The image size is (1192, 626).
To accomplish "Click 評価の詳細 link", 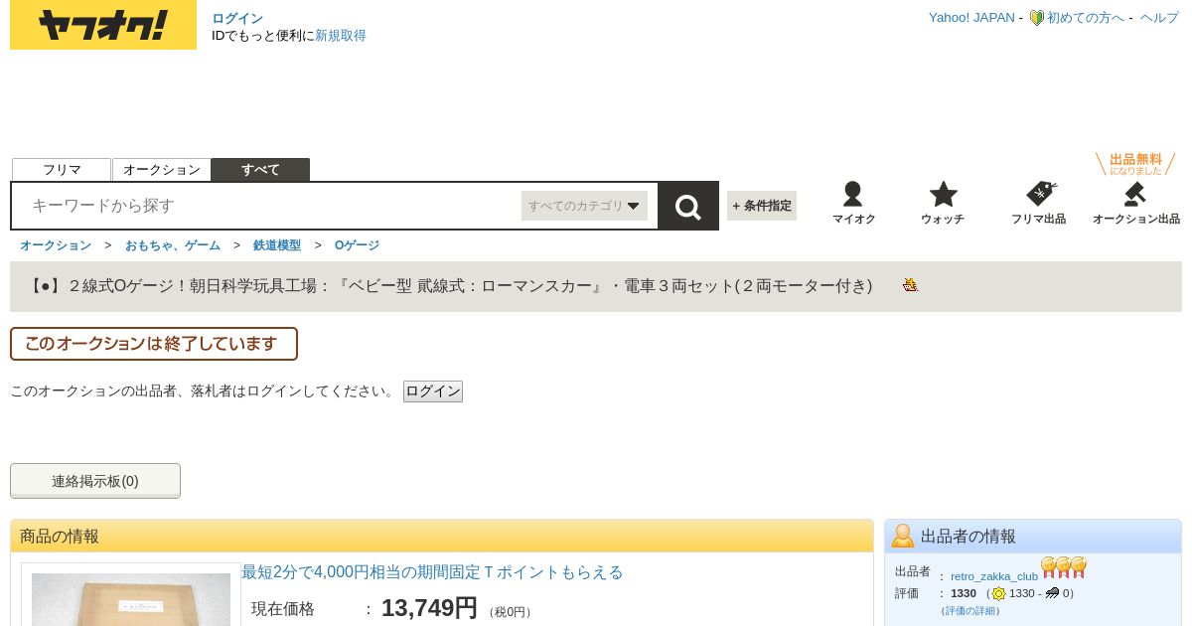I will coord(969,611).
